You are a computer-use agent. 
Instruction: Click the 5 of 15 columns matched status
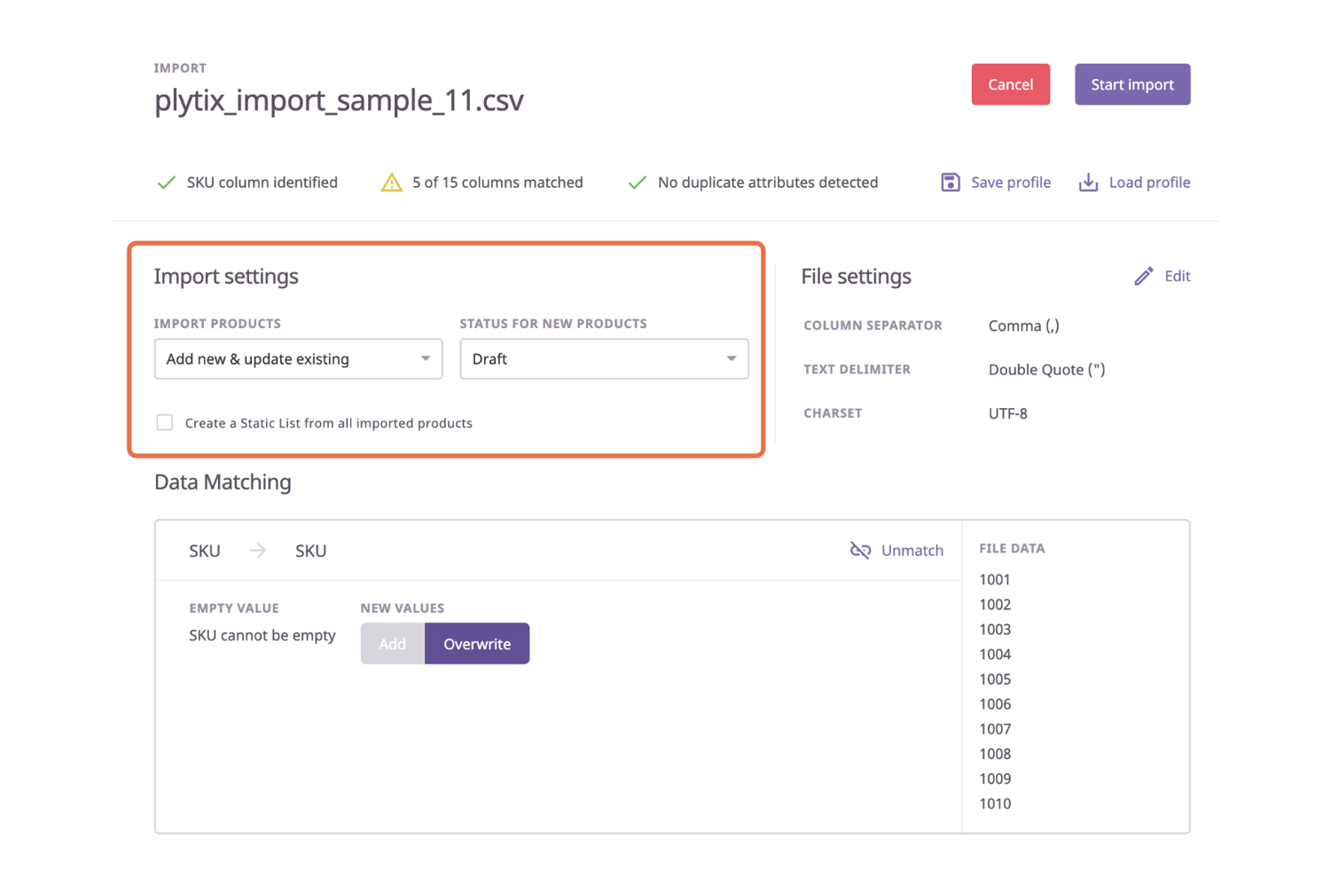497,182
